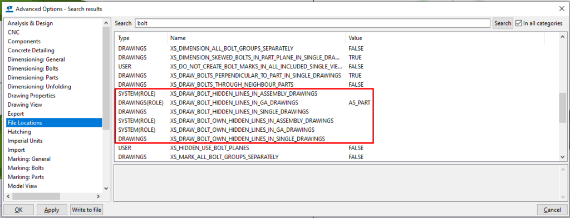570x218 pixels.
Task: Select the Marking: General category
Action: (29, 159)
